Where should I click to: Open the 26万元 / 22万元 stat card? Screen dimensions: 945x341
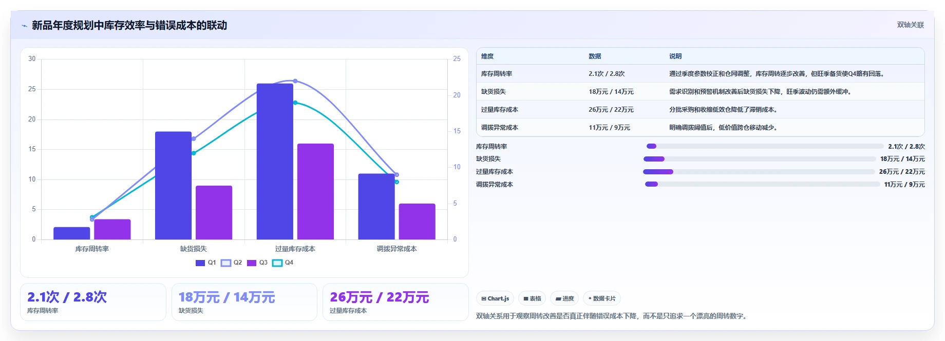click(x=395, y=302)
